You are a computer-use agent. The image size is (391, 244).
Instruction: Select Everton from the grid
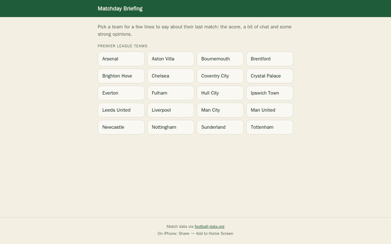click(121, 93)
